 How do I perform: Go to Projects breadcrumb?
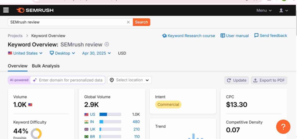15,36
